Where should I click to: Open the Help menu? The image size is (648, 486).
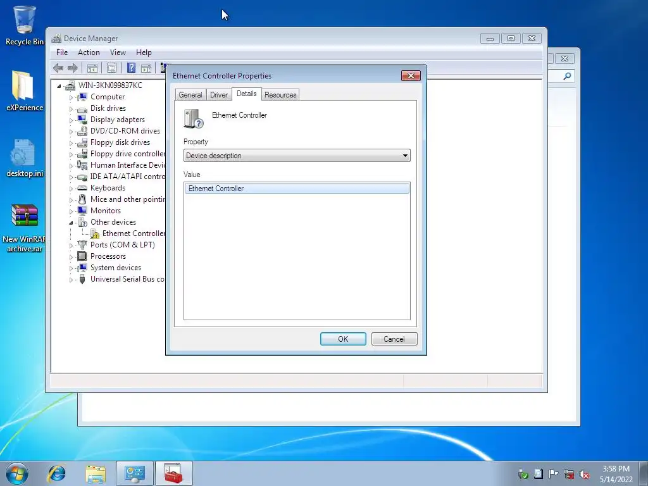(x=144, y=53)
